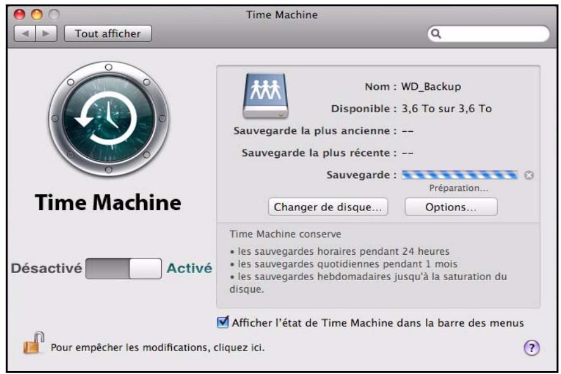Click the Time Machine window title

[282, 15]
